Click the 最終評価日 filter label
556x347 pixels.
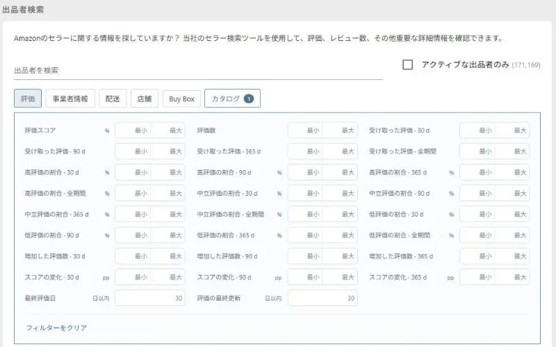click(x=40, y=298)
